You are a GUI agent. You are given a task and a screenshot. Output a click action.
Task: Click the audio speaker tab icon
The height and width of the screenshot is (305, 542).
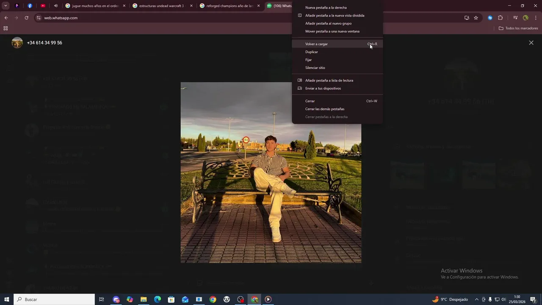[x=56, y=6]
